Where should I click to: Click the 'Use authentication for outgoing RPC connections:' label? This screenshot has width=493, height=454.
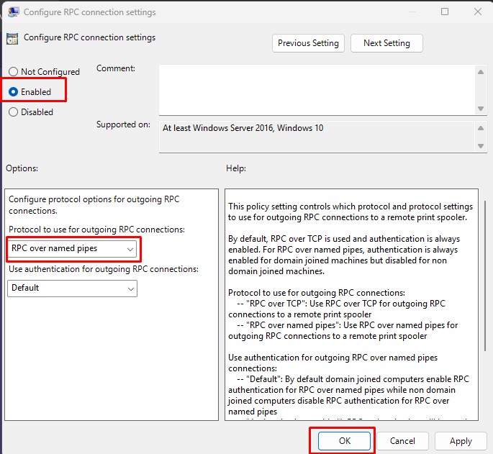pos(104,269)
